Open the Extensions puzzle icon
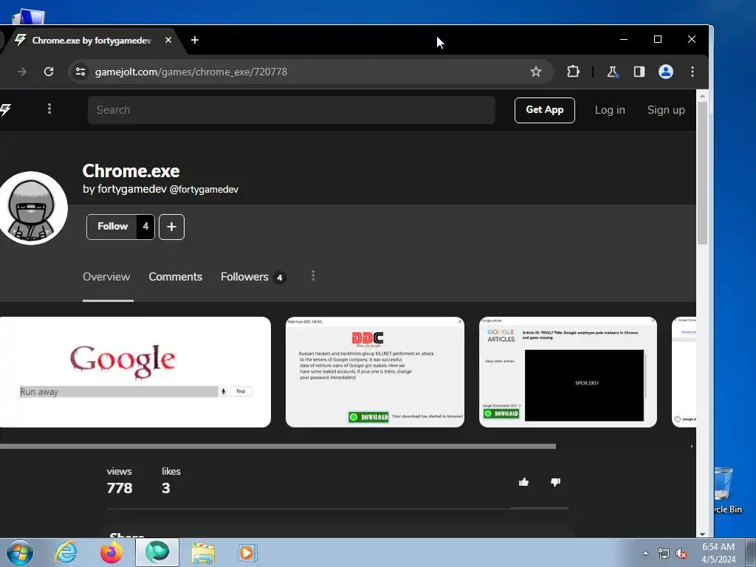The width and height of the screenshot is (756, 567). pyautogui.click(x=573, y=72)
